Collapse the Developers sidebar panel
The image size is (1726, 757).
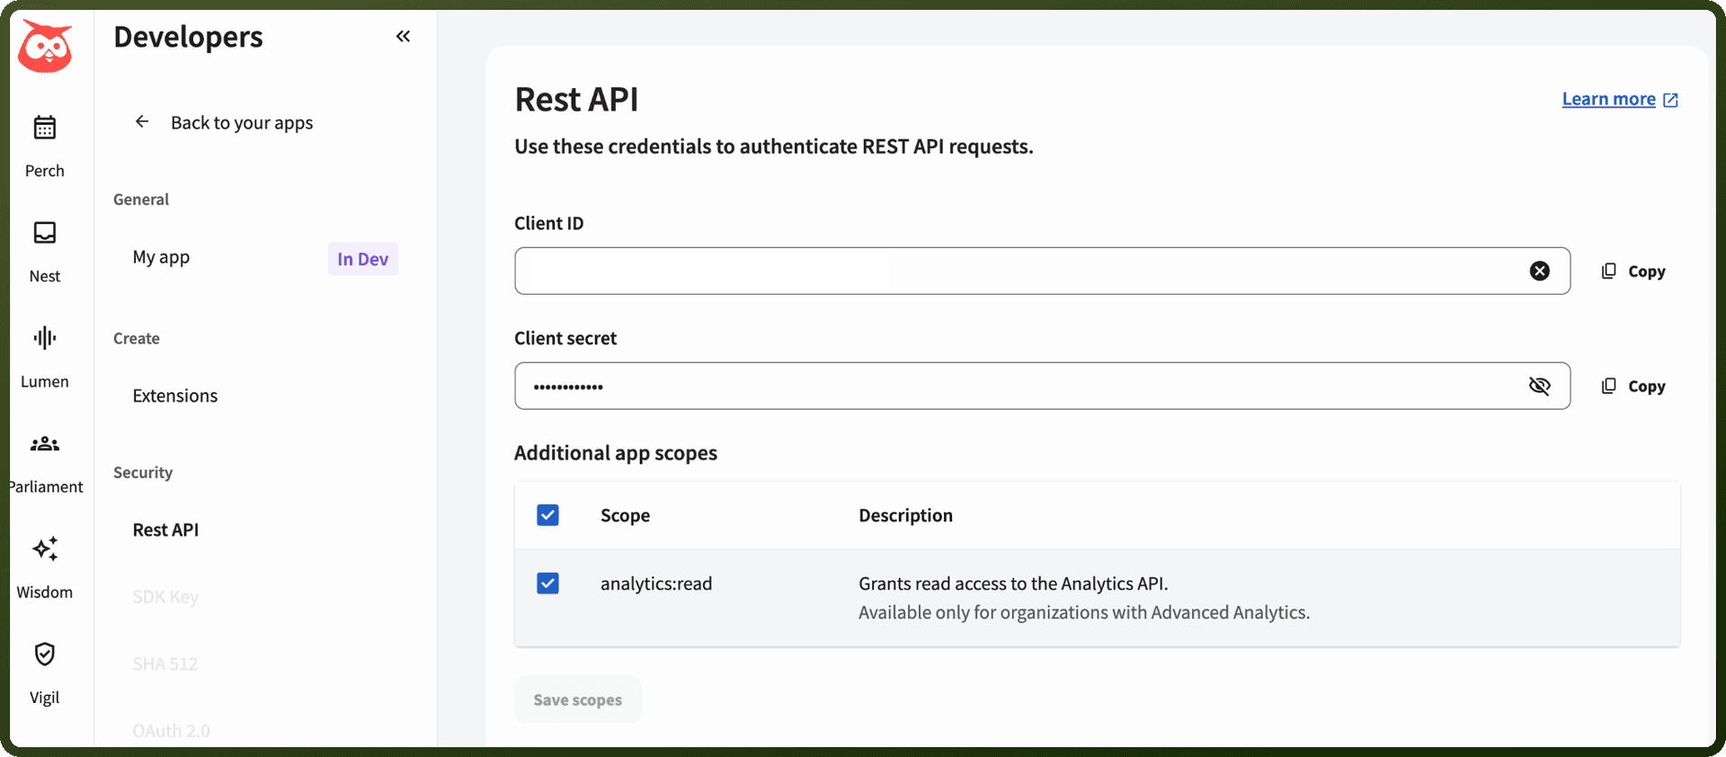(403, 36)
